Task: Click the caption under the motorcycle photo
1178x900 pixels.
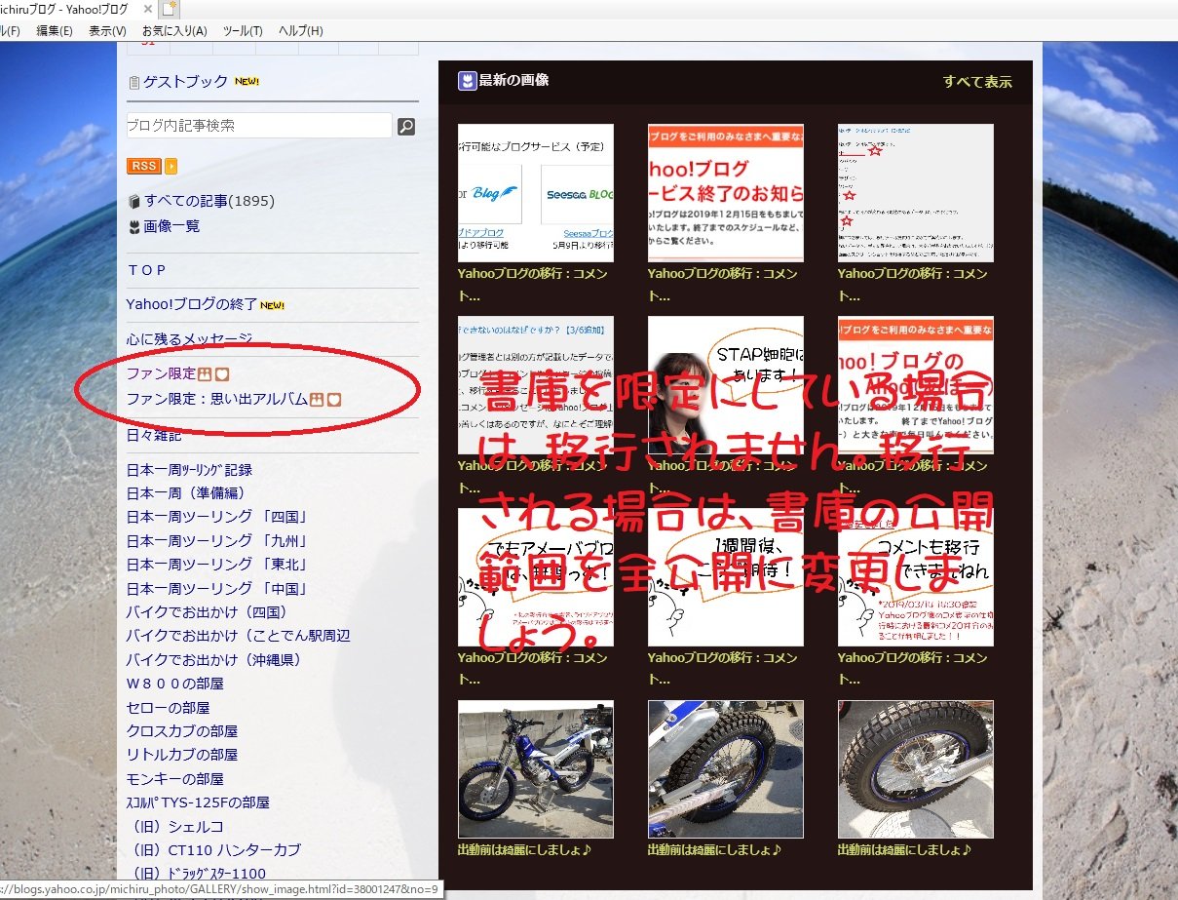Action: pyautogui.click(x=524, y=849)
